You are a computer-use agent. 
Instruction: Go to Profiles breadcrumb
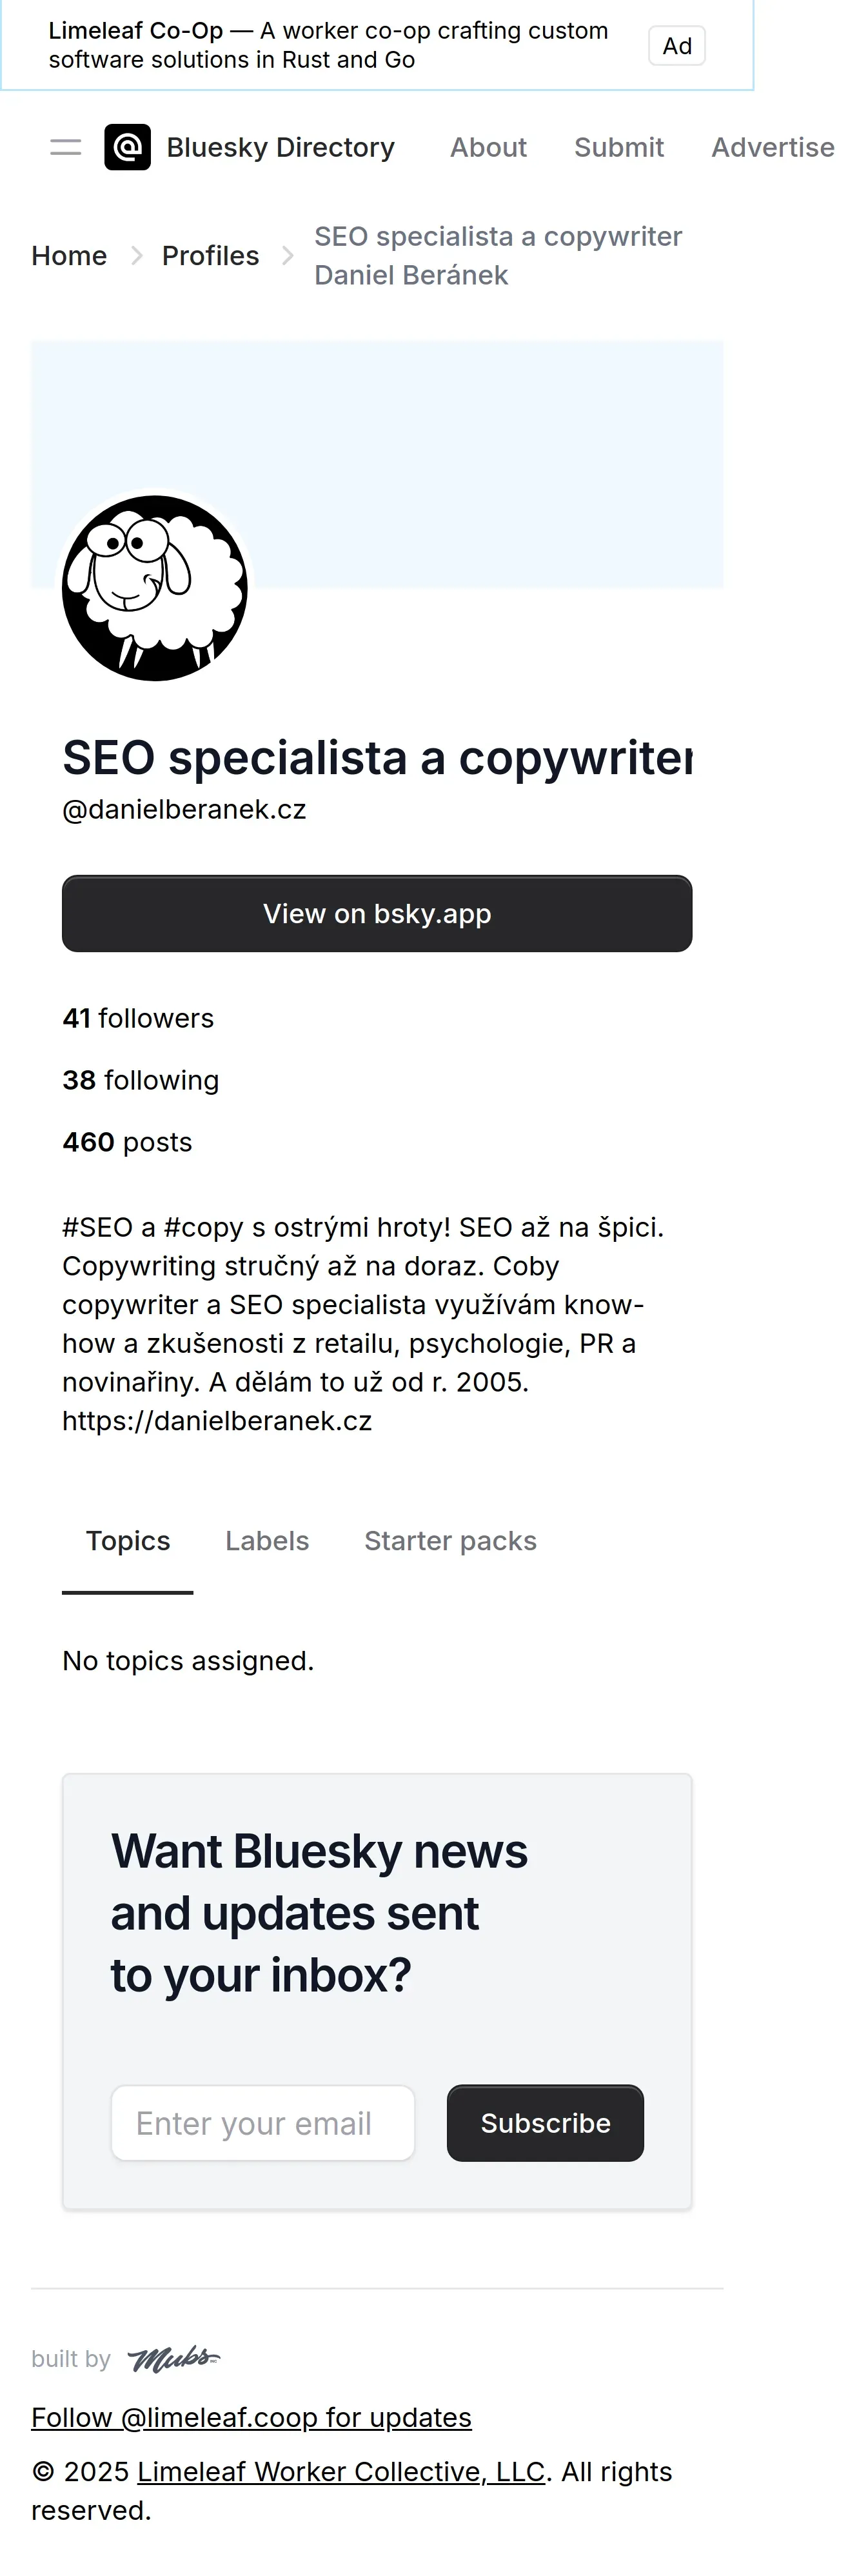coord(210,256)
